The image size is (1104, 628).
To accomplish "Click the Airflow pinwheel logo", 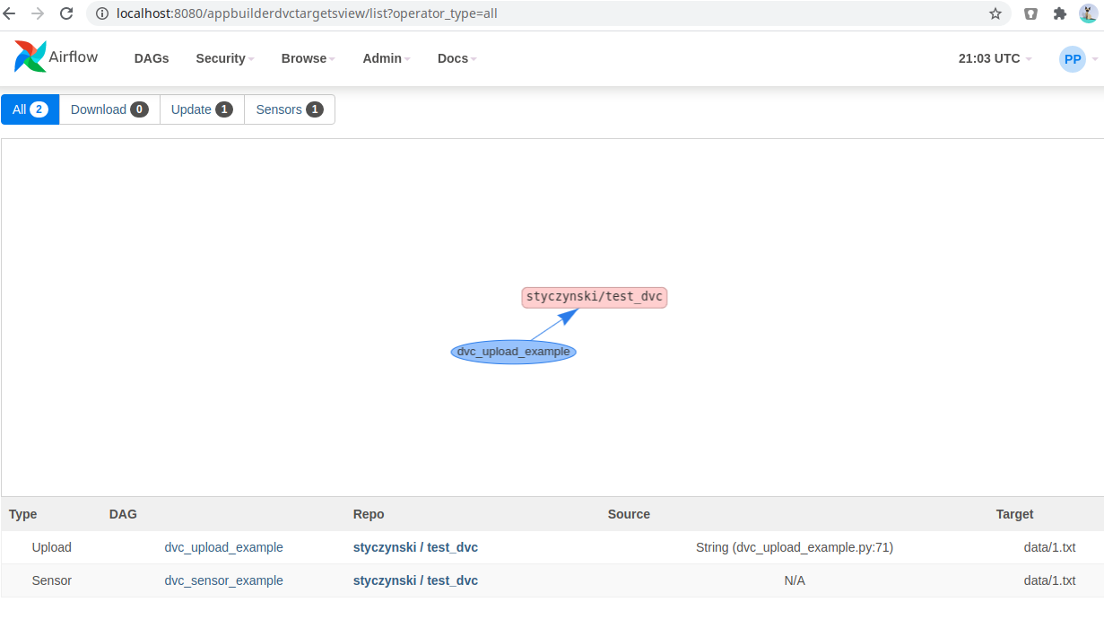I will click(x=30, y=57).
